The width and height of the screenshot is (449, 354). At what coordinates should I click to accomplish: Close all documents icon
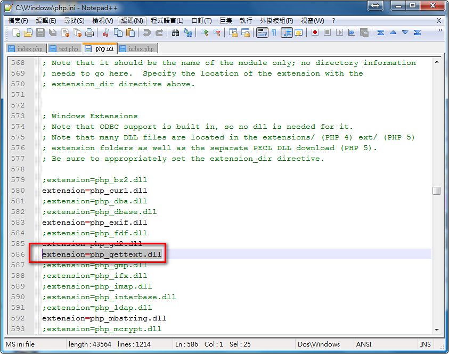click(77, 32)
